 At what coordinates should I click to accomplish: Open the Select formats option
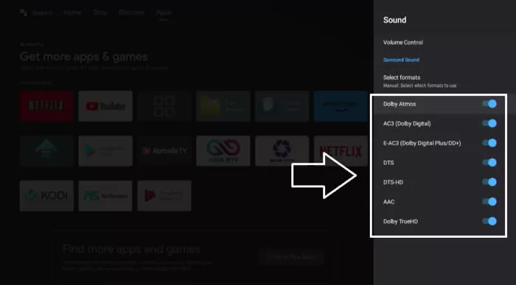tap(419, 81)
